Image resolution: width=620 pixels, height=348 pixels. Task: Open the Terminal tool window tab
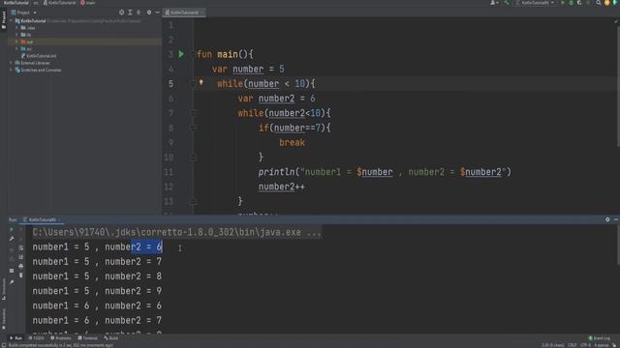coord(88,338)
